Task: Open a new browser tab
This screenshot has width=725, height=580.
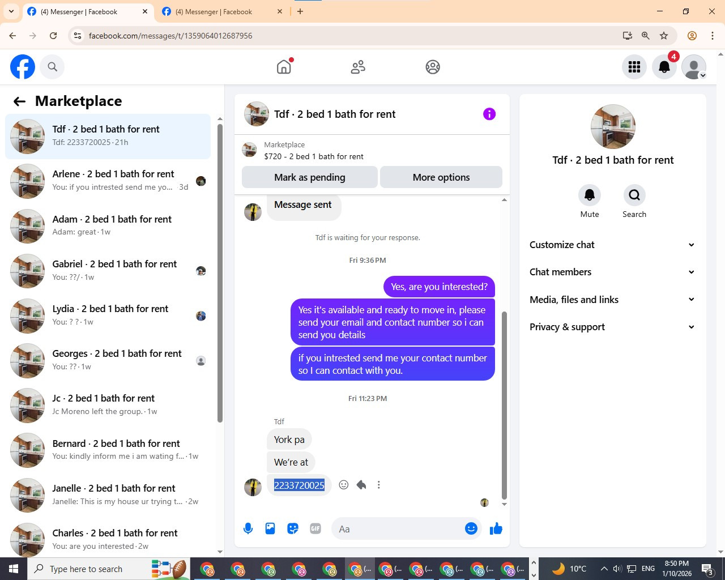Action: tap(300, 11)
